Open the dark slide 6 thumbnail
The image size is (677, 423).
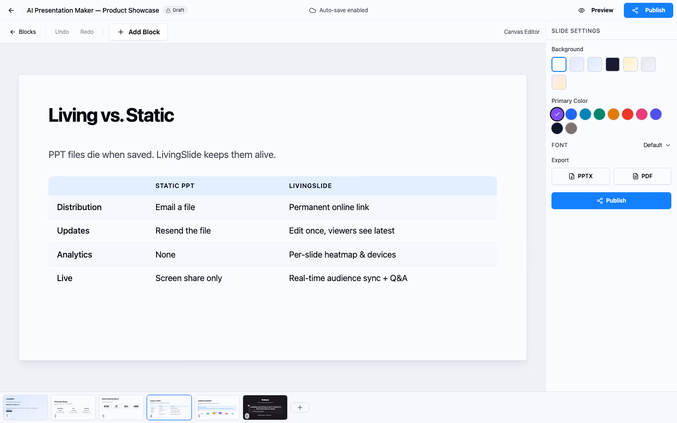(265, 407)
